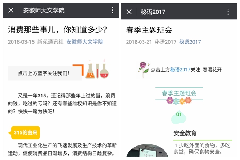The width and height of the screenshot is (240, 160).
Task: Tap the rose flower icon
Action: point(143,70)
